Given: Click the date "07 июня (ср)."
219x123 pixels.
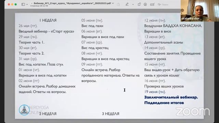Looking at the screenshot, I should [92, 42].
